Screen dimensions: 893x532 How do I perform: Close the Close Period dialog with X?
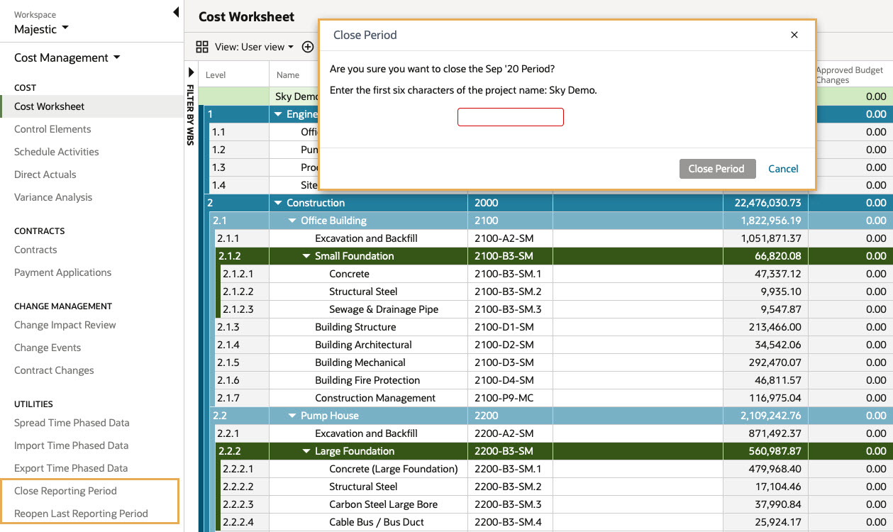(794, 35)
